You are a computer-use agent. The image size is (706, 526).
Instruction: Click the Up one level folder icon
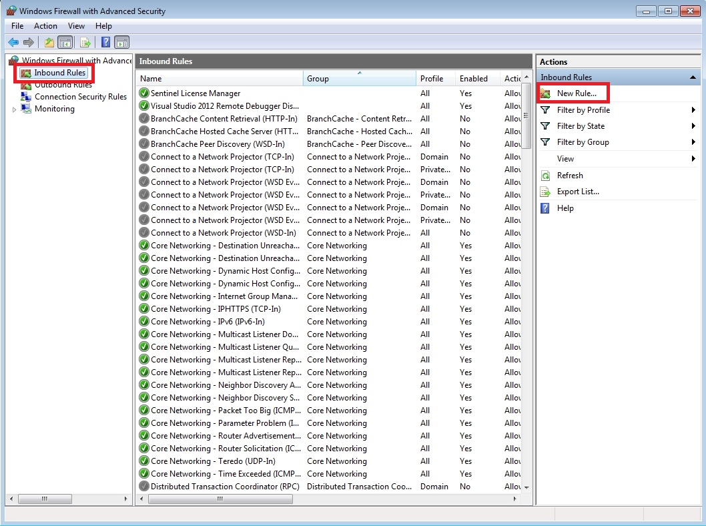click(49, 43)
